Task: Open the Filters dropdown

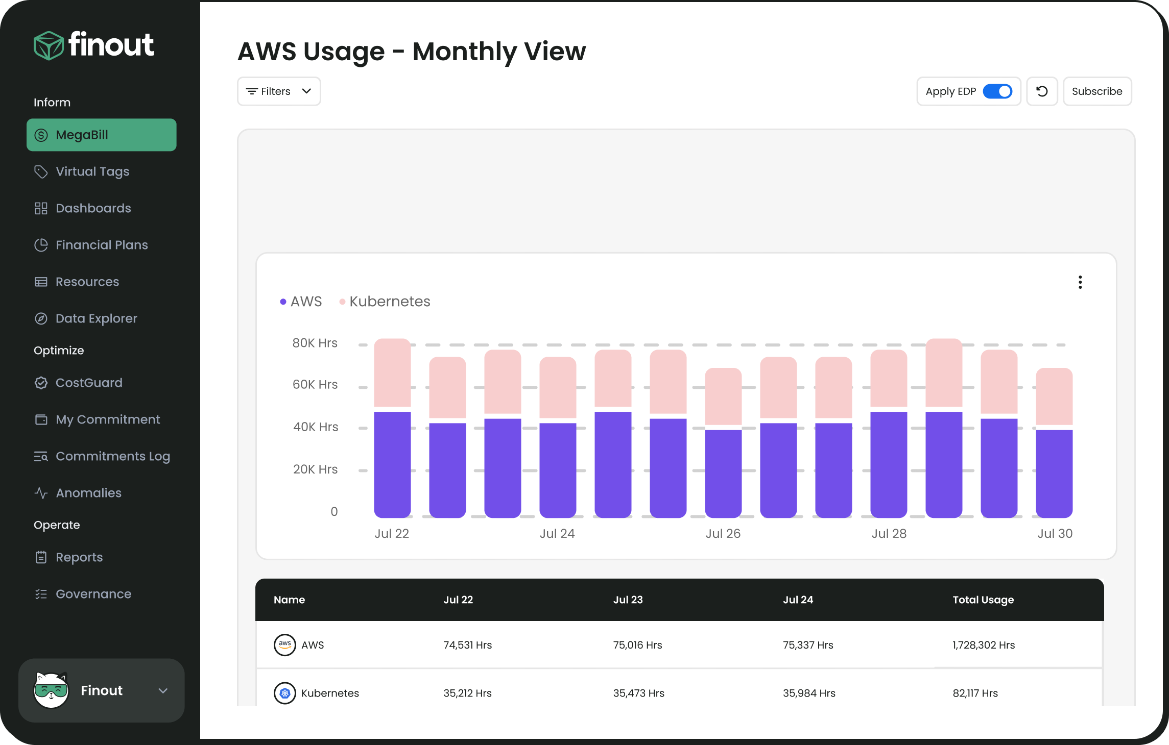Action: [278, 91]
